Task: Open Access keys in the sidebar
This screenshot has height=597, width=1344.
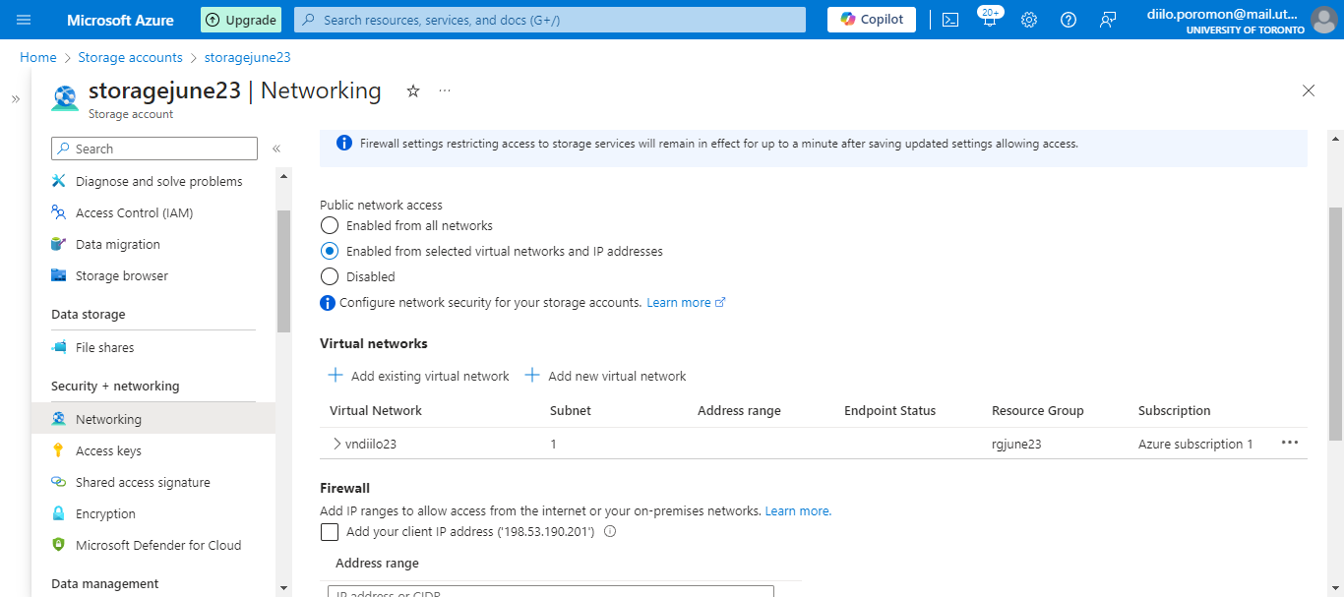Action: click(108, 451)
